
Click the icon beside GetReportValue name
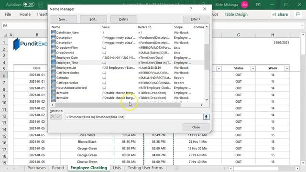point(53,83)
